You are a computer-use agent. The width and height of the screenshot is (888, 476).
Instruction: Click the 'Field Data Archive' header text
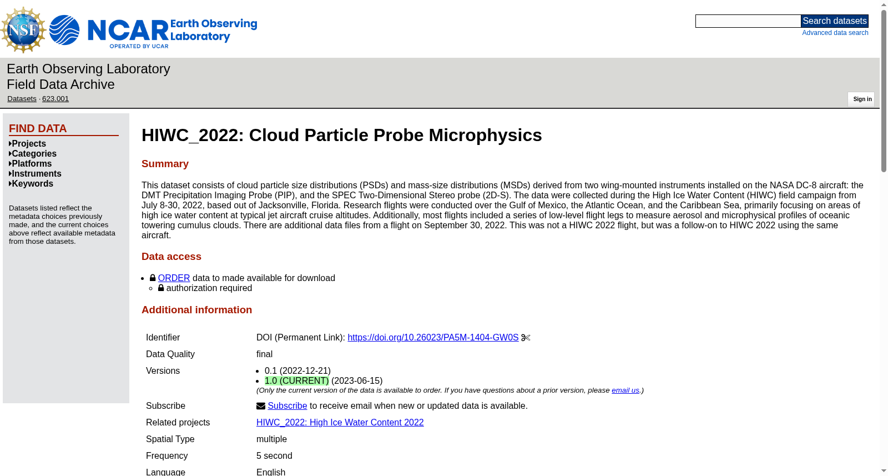[x=60, y=84]
